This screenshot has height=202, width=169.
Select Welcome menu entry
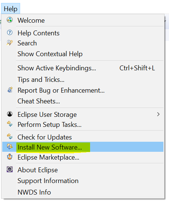coord(83,20)
